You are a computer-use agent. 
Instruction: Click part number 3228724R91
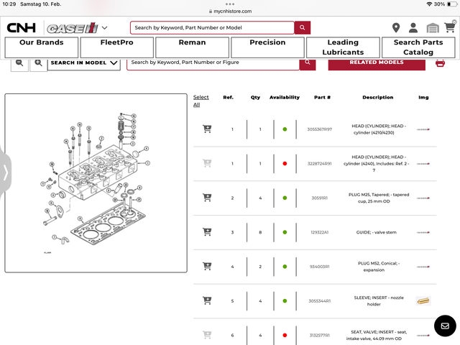coord(319,164)
